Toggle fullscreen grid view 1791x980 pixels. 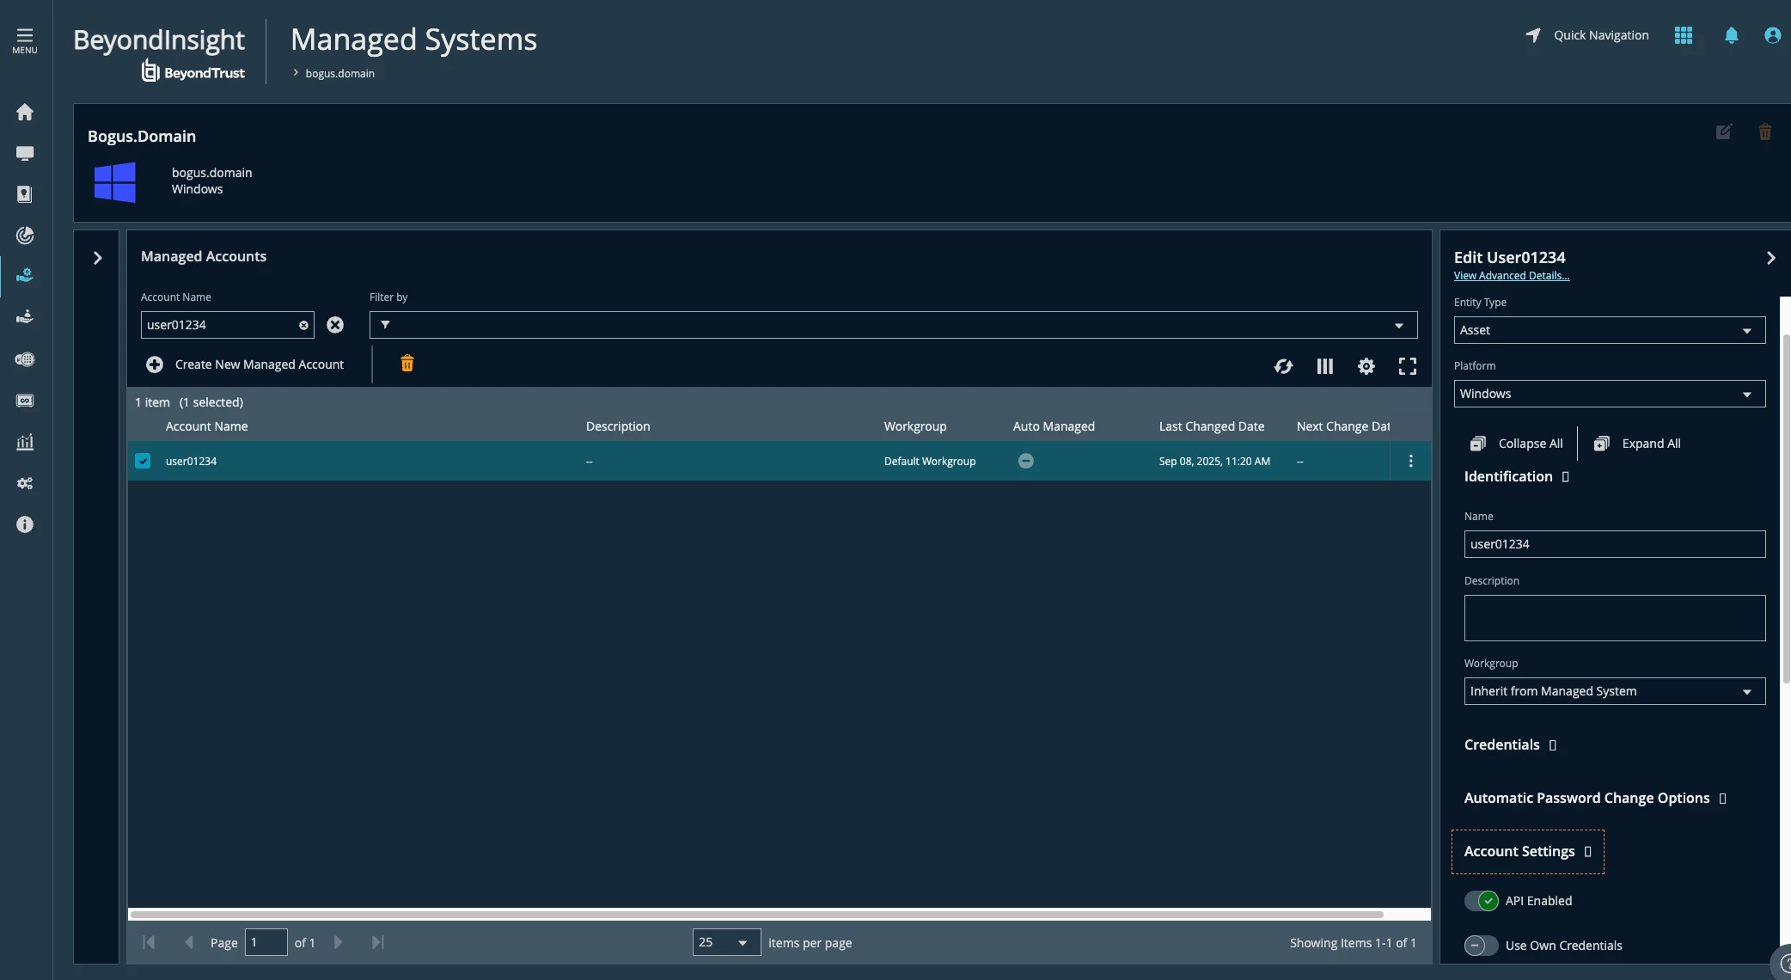point(1407,366)
